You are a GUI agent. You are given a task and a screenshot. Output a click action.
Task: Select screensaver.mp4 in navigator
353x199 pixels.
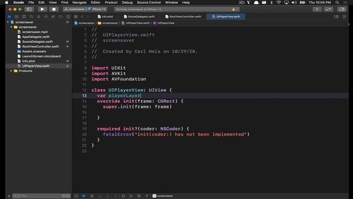click(35, 32)
